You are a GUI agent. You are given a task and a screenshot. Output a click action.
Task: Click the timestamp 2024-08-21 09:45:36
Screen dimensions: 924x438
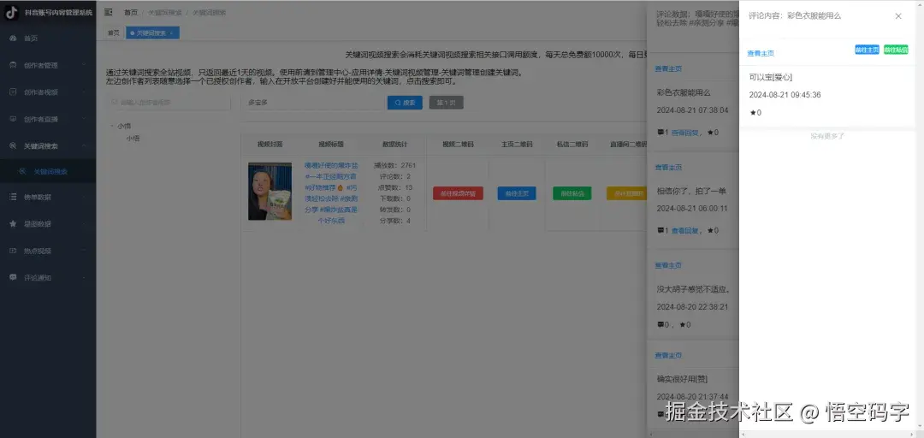tap(785, 95)
